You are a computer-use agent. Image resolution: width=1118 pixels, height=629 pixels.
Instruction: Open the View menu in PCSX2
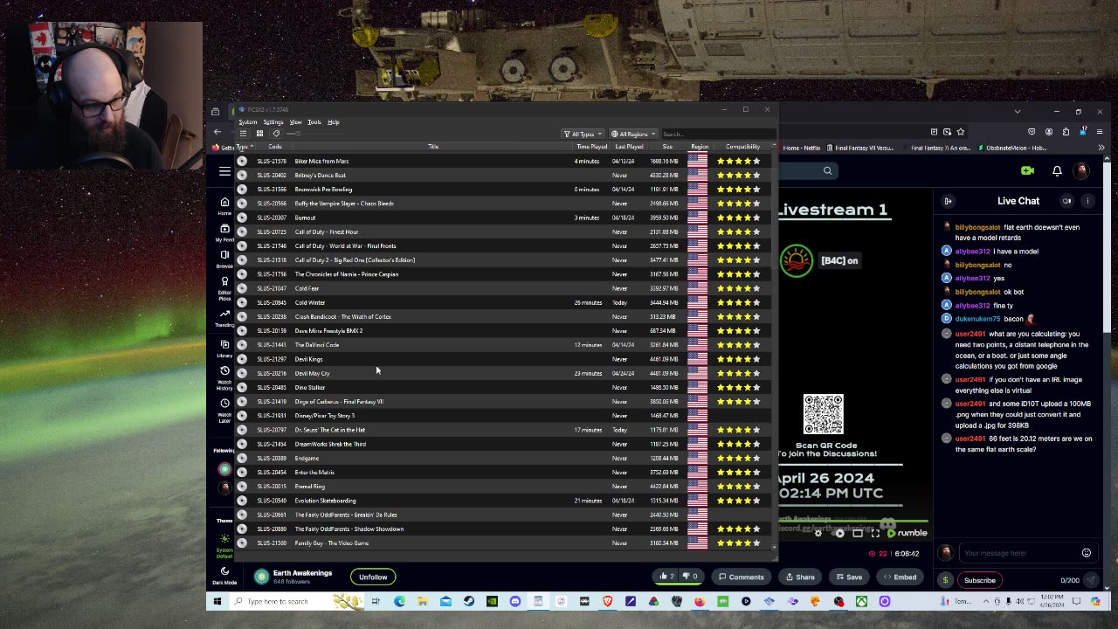[x=295, y=122]
